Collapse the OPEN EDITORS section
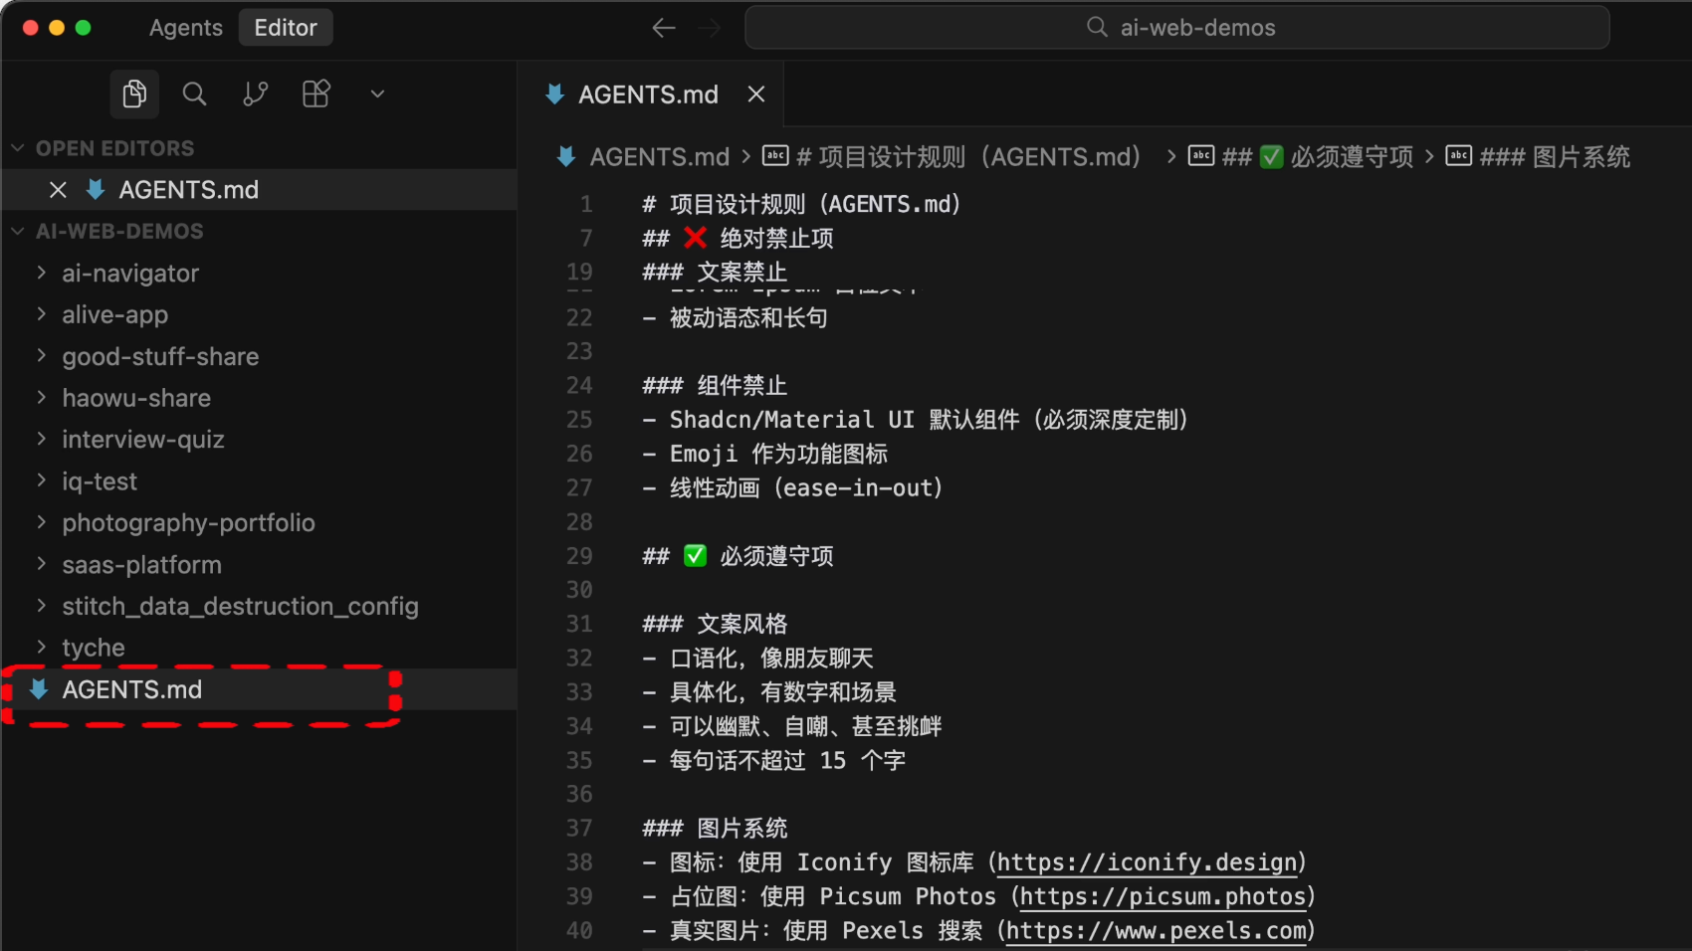1692x951 pixels. 18,148
